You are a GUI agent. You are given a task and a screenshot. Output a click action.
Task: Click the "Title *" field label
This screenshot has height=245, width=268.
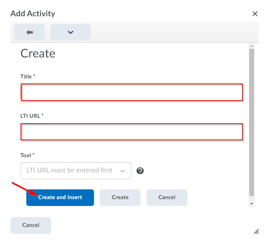[x=28, y=77]
